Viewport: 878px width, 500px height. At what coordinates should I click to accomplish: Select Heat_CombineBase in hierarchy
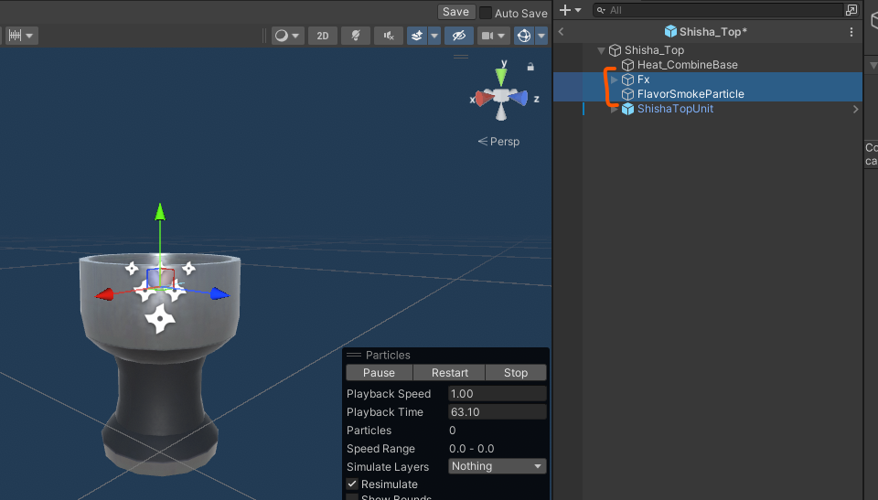pos(688,65)
